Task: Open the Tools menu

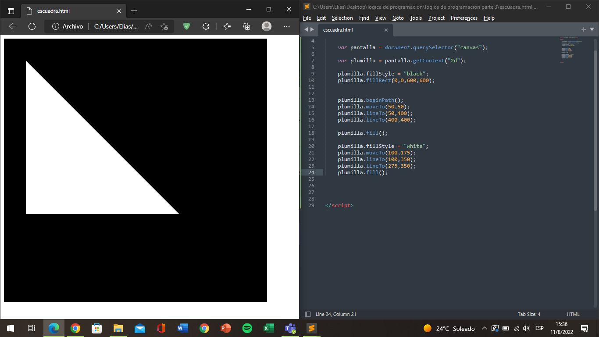Action: coord(416,18)
